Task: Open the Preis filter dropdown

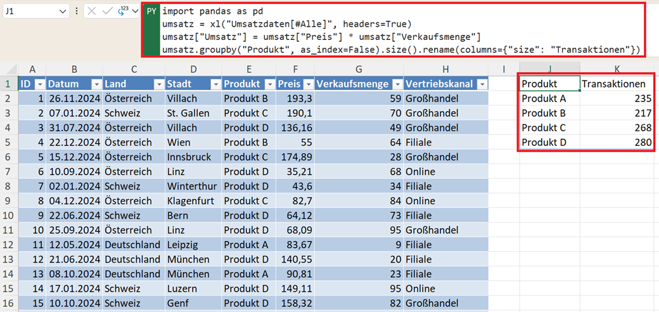Action: (x=307, y=84)
